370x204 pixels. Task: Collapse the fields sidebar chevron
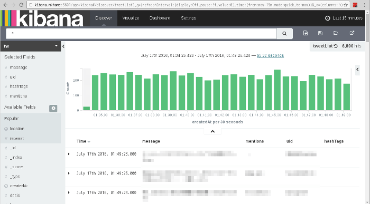(x=63, y=46)
